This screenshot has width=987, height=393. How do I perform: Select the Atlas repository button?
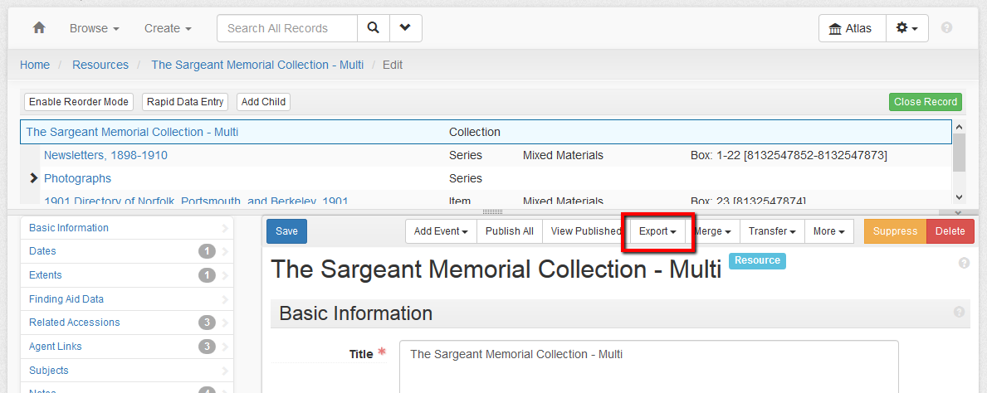pos(851,28)
